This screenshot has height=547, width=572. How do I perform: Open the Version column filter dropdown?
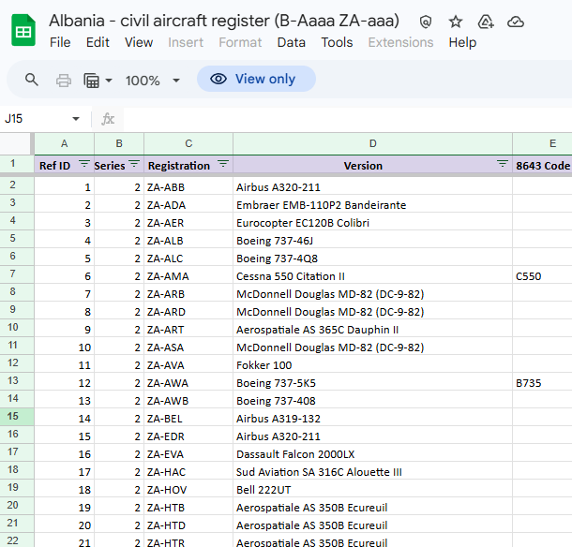502,165
